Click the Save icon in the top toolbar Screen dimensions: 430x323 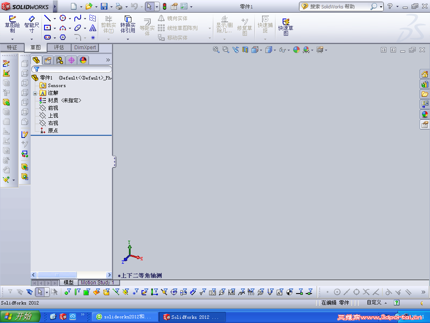[x=104, y=6]
